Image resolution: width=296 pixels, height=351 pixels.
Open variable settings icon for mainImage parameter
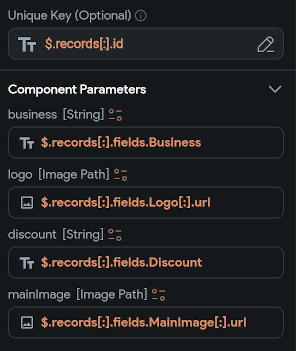click(158, 295)
